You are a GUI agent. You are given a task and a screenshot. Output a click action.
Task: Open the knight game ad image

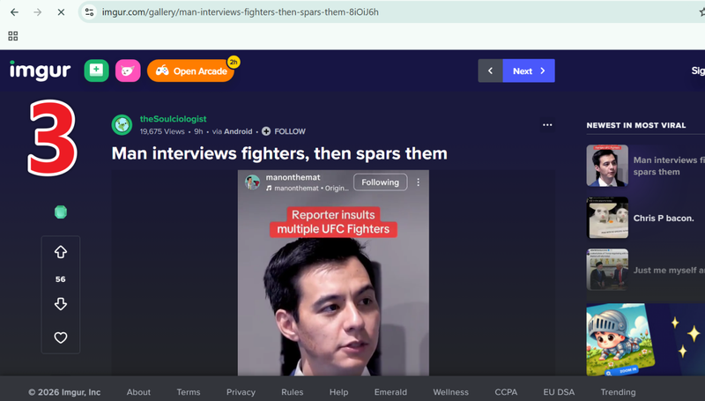point(646,339)
